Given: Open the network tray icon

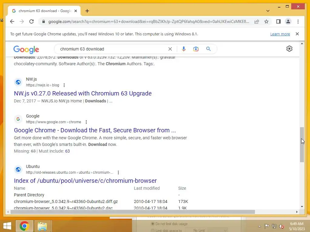Looking at the screenshot, I should [x=274, y=226].
